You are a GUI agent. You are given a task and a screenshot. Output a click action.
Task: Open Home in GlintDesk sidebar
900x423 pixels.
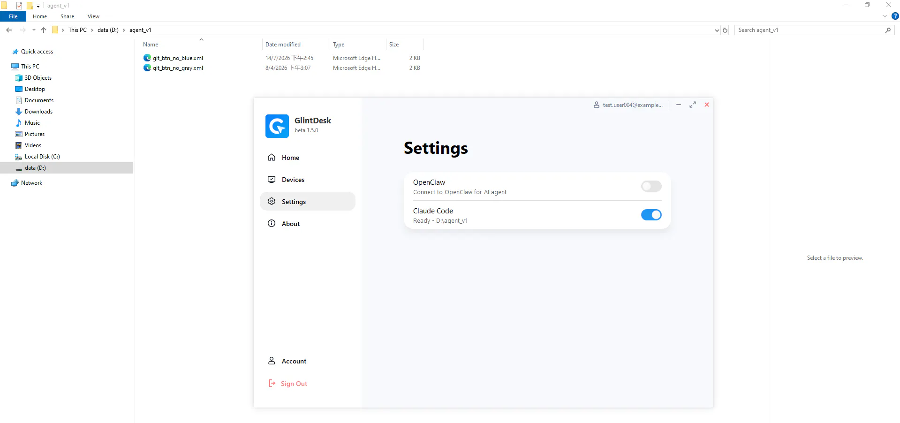point(307,158)
